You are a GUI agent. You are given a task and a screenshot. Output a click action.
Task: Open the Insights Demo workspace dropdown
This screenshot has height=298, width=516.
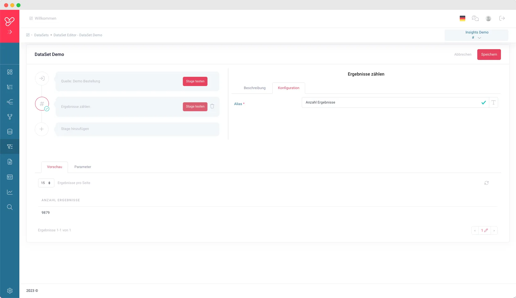pyautogui.click(x=476, y=35)
